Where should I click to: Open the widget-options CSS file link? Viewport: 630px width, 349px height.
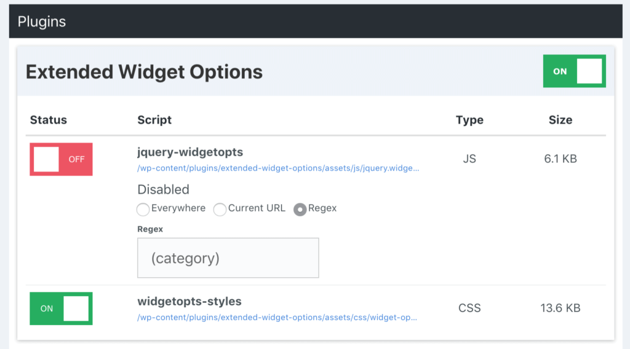coord(277,318)
